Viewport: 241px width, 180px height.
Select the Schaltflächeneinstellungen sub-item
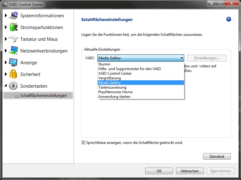38,95
